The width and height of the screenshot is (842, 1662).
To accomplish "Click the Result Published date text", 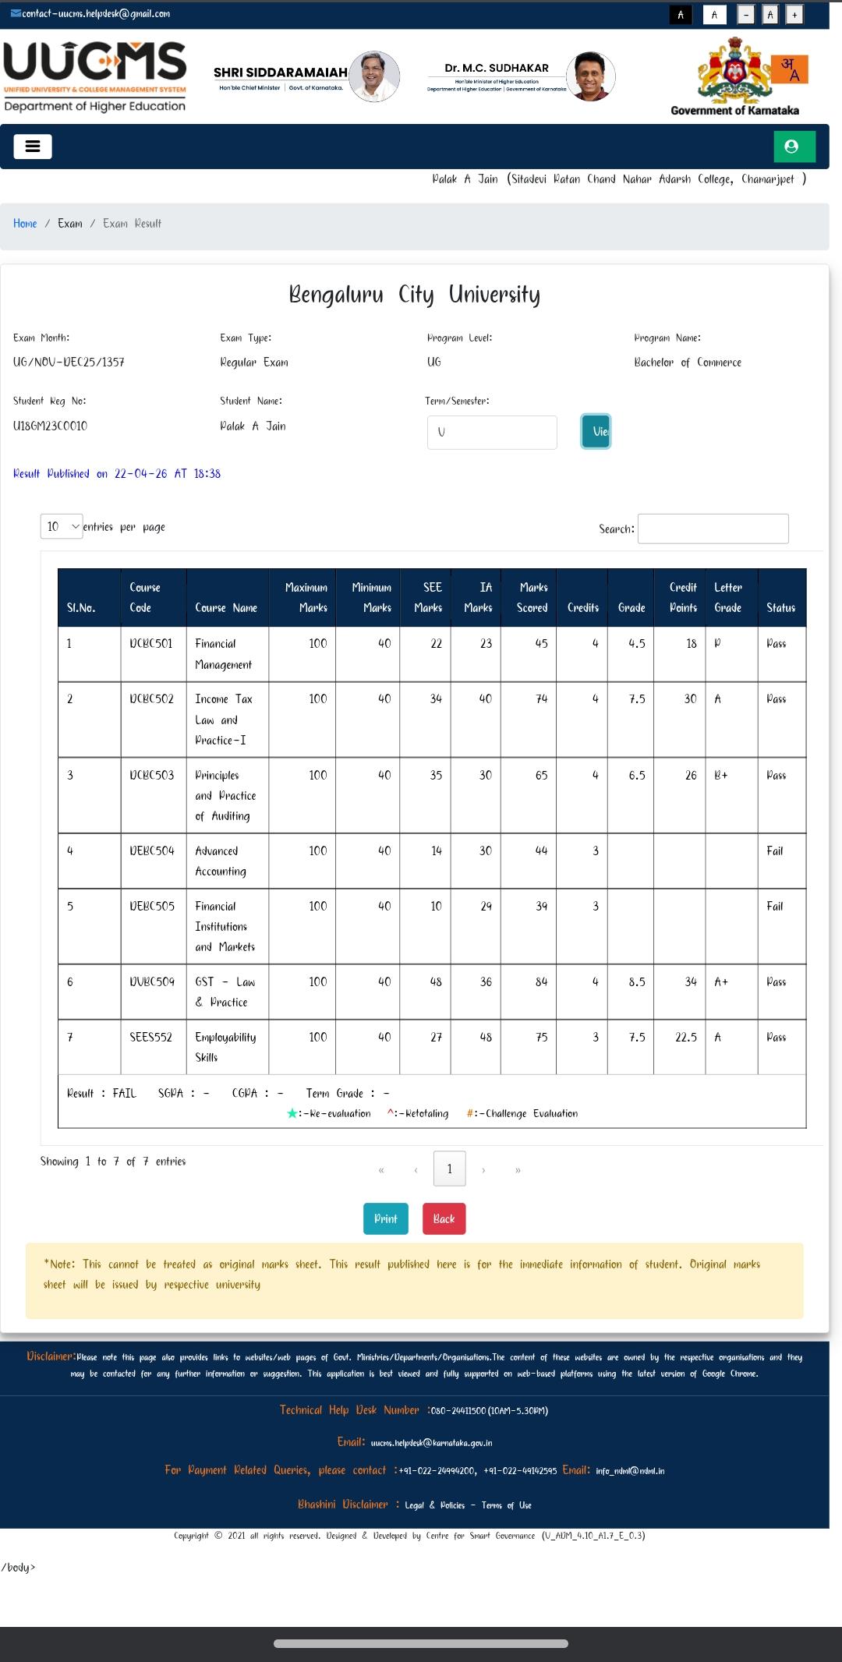I will [117, 473].
